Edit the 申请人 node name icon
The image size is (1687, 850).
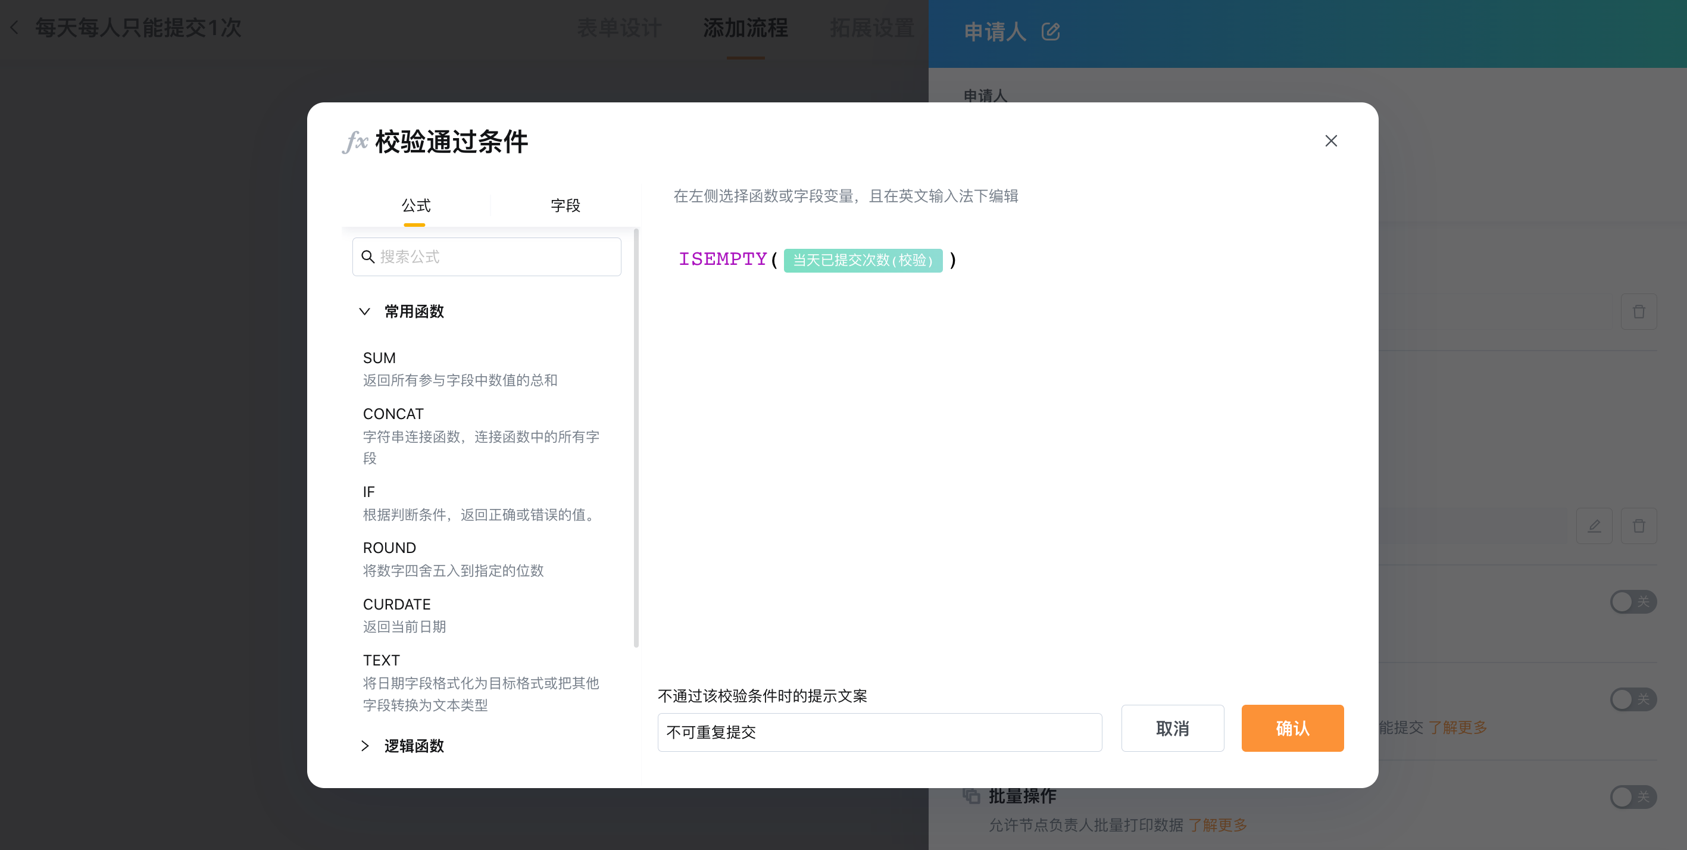click(1051, 32)
